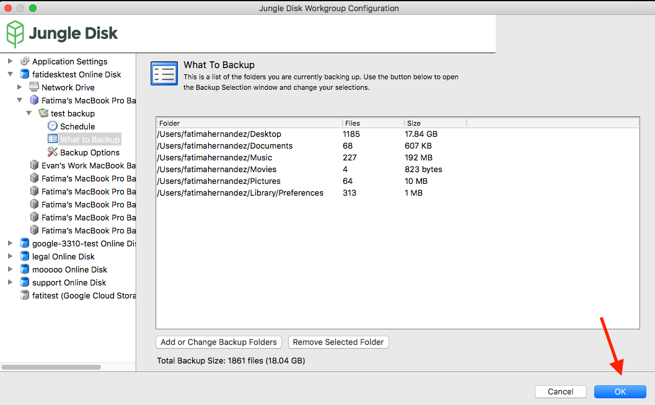Click the support Online Disk icon
655x405 pixels.
click(x=25, y=282)
